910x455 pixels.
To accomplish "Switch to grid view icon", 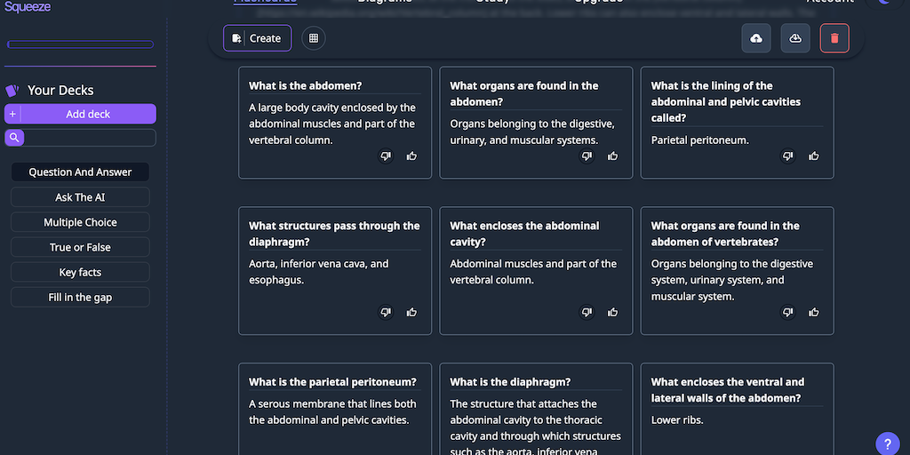I will (313, 38).
